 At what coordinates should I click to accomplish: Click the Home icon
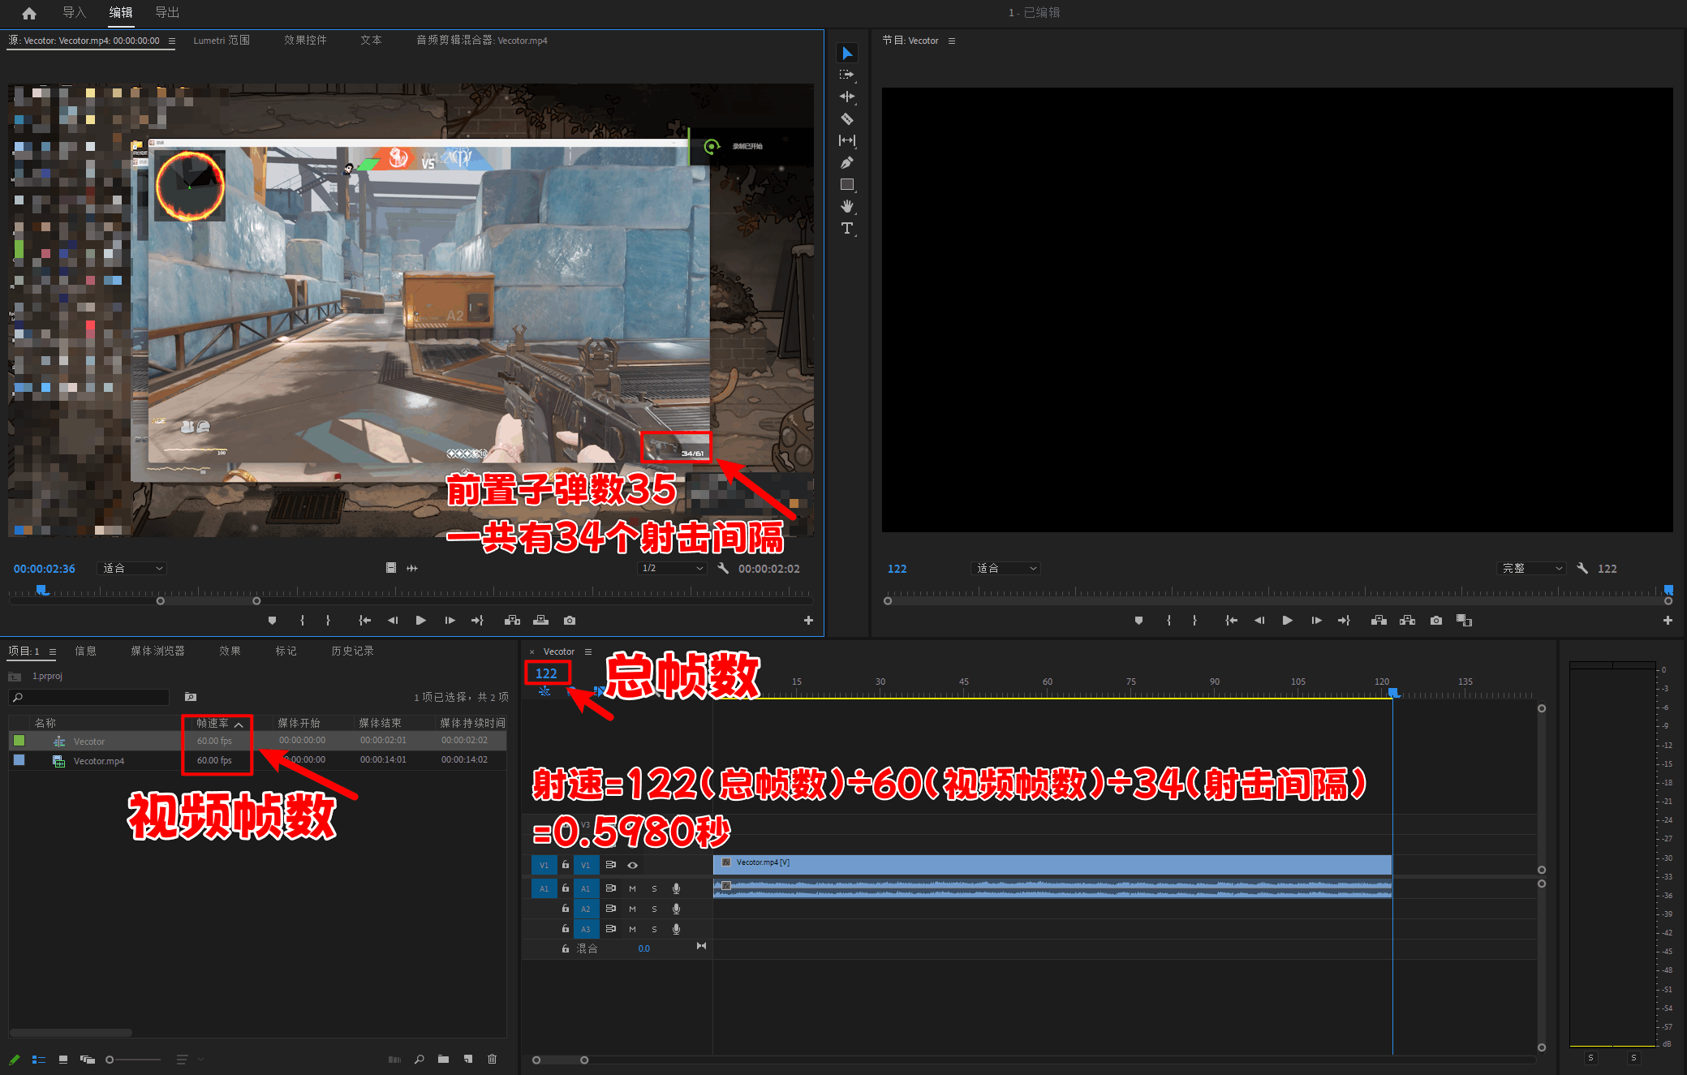(x=29, y=13)
